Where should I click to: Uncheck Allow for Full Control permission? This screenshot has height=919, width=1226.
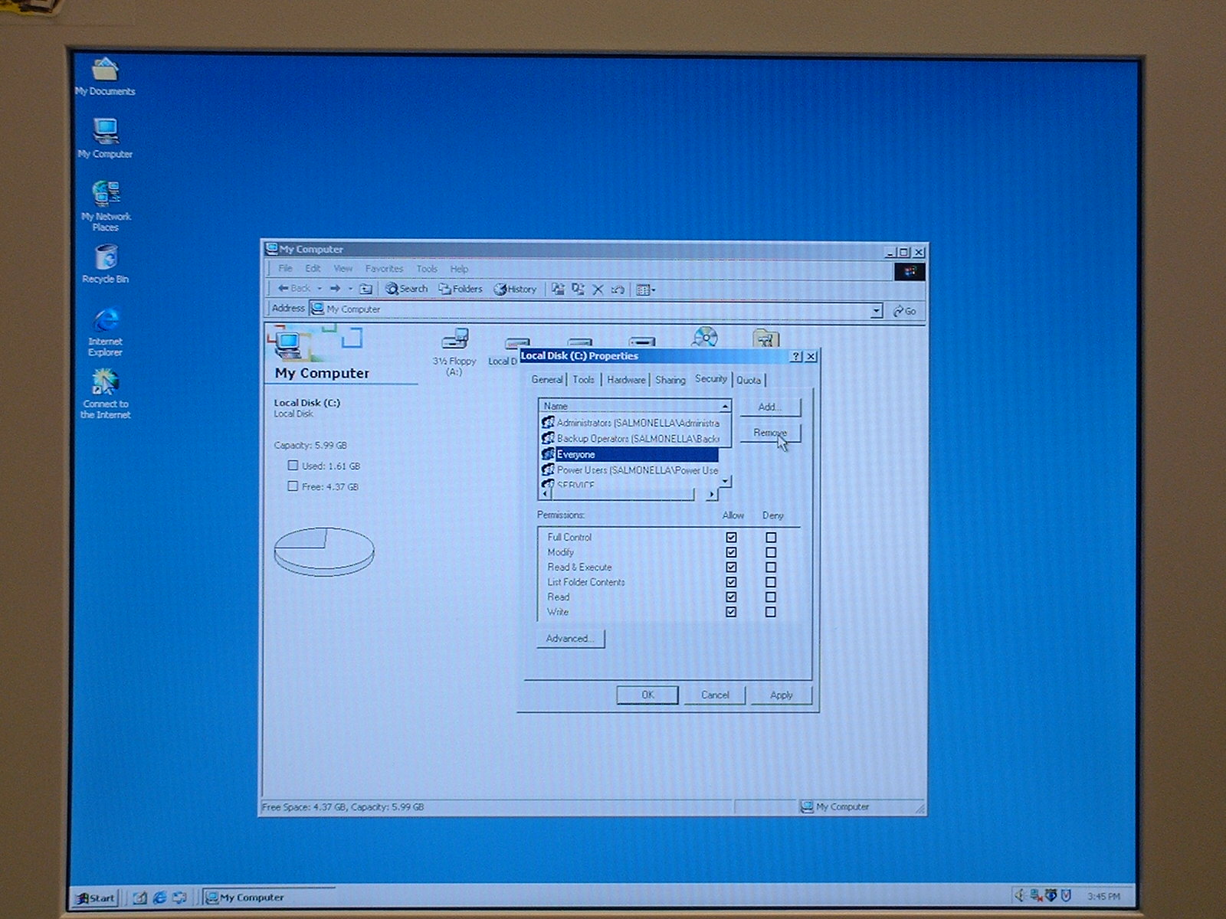pos(731,538)
